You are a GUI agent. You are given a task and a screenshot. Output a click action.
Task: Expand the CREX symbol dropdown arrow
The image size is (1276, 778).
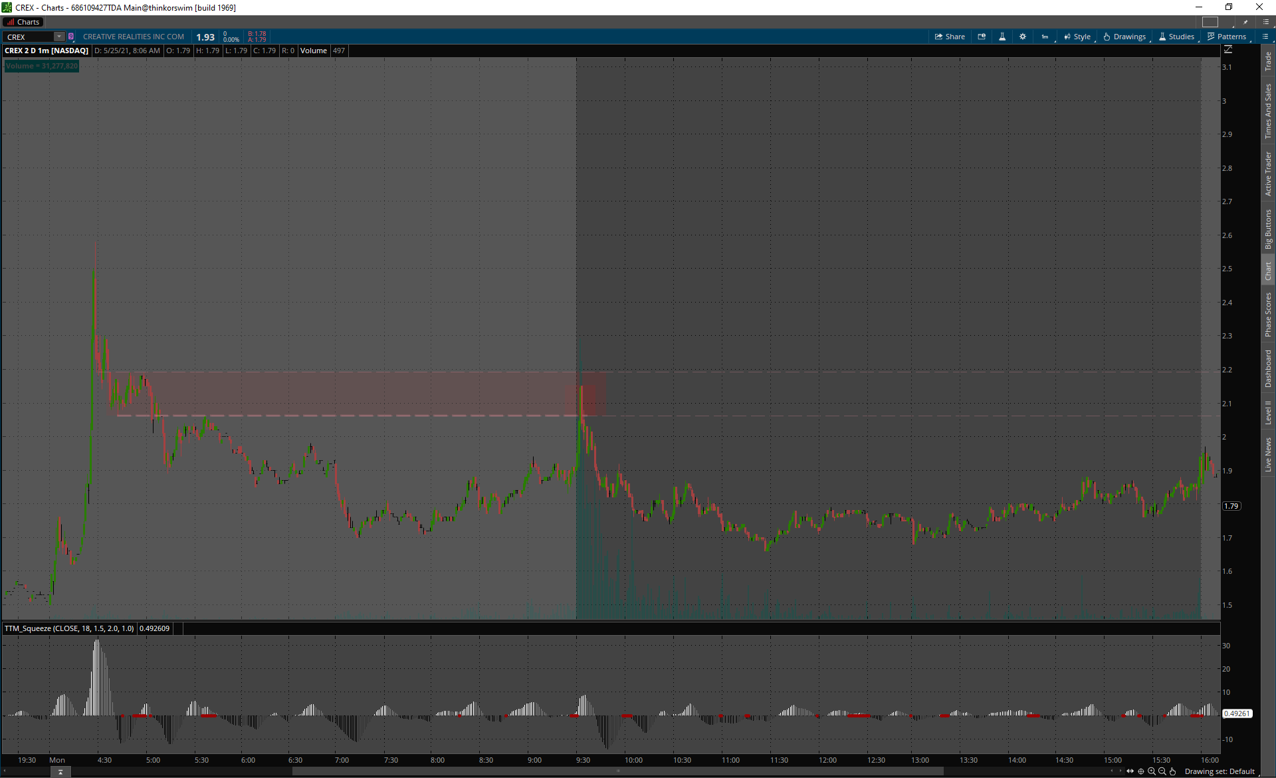(x=59, y=37)
